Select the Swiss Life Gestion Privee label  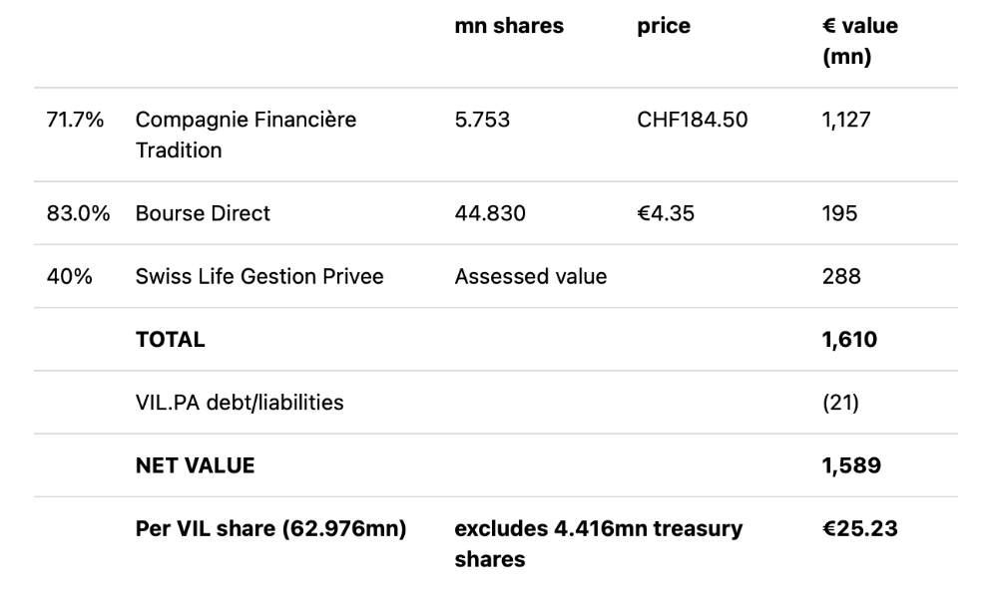coord(259,276)
